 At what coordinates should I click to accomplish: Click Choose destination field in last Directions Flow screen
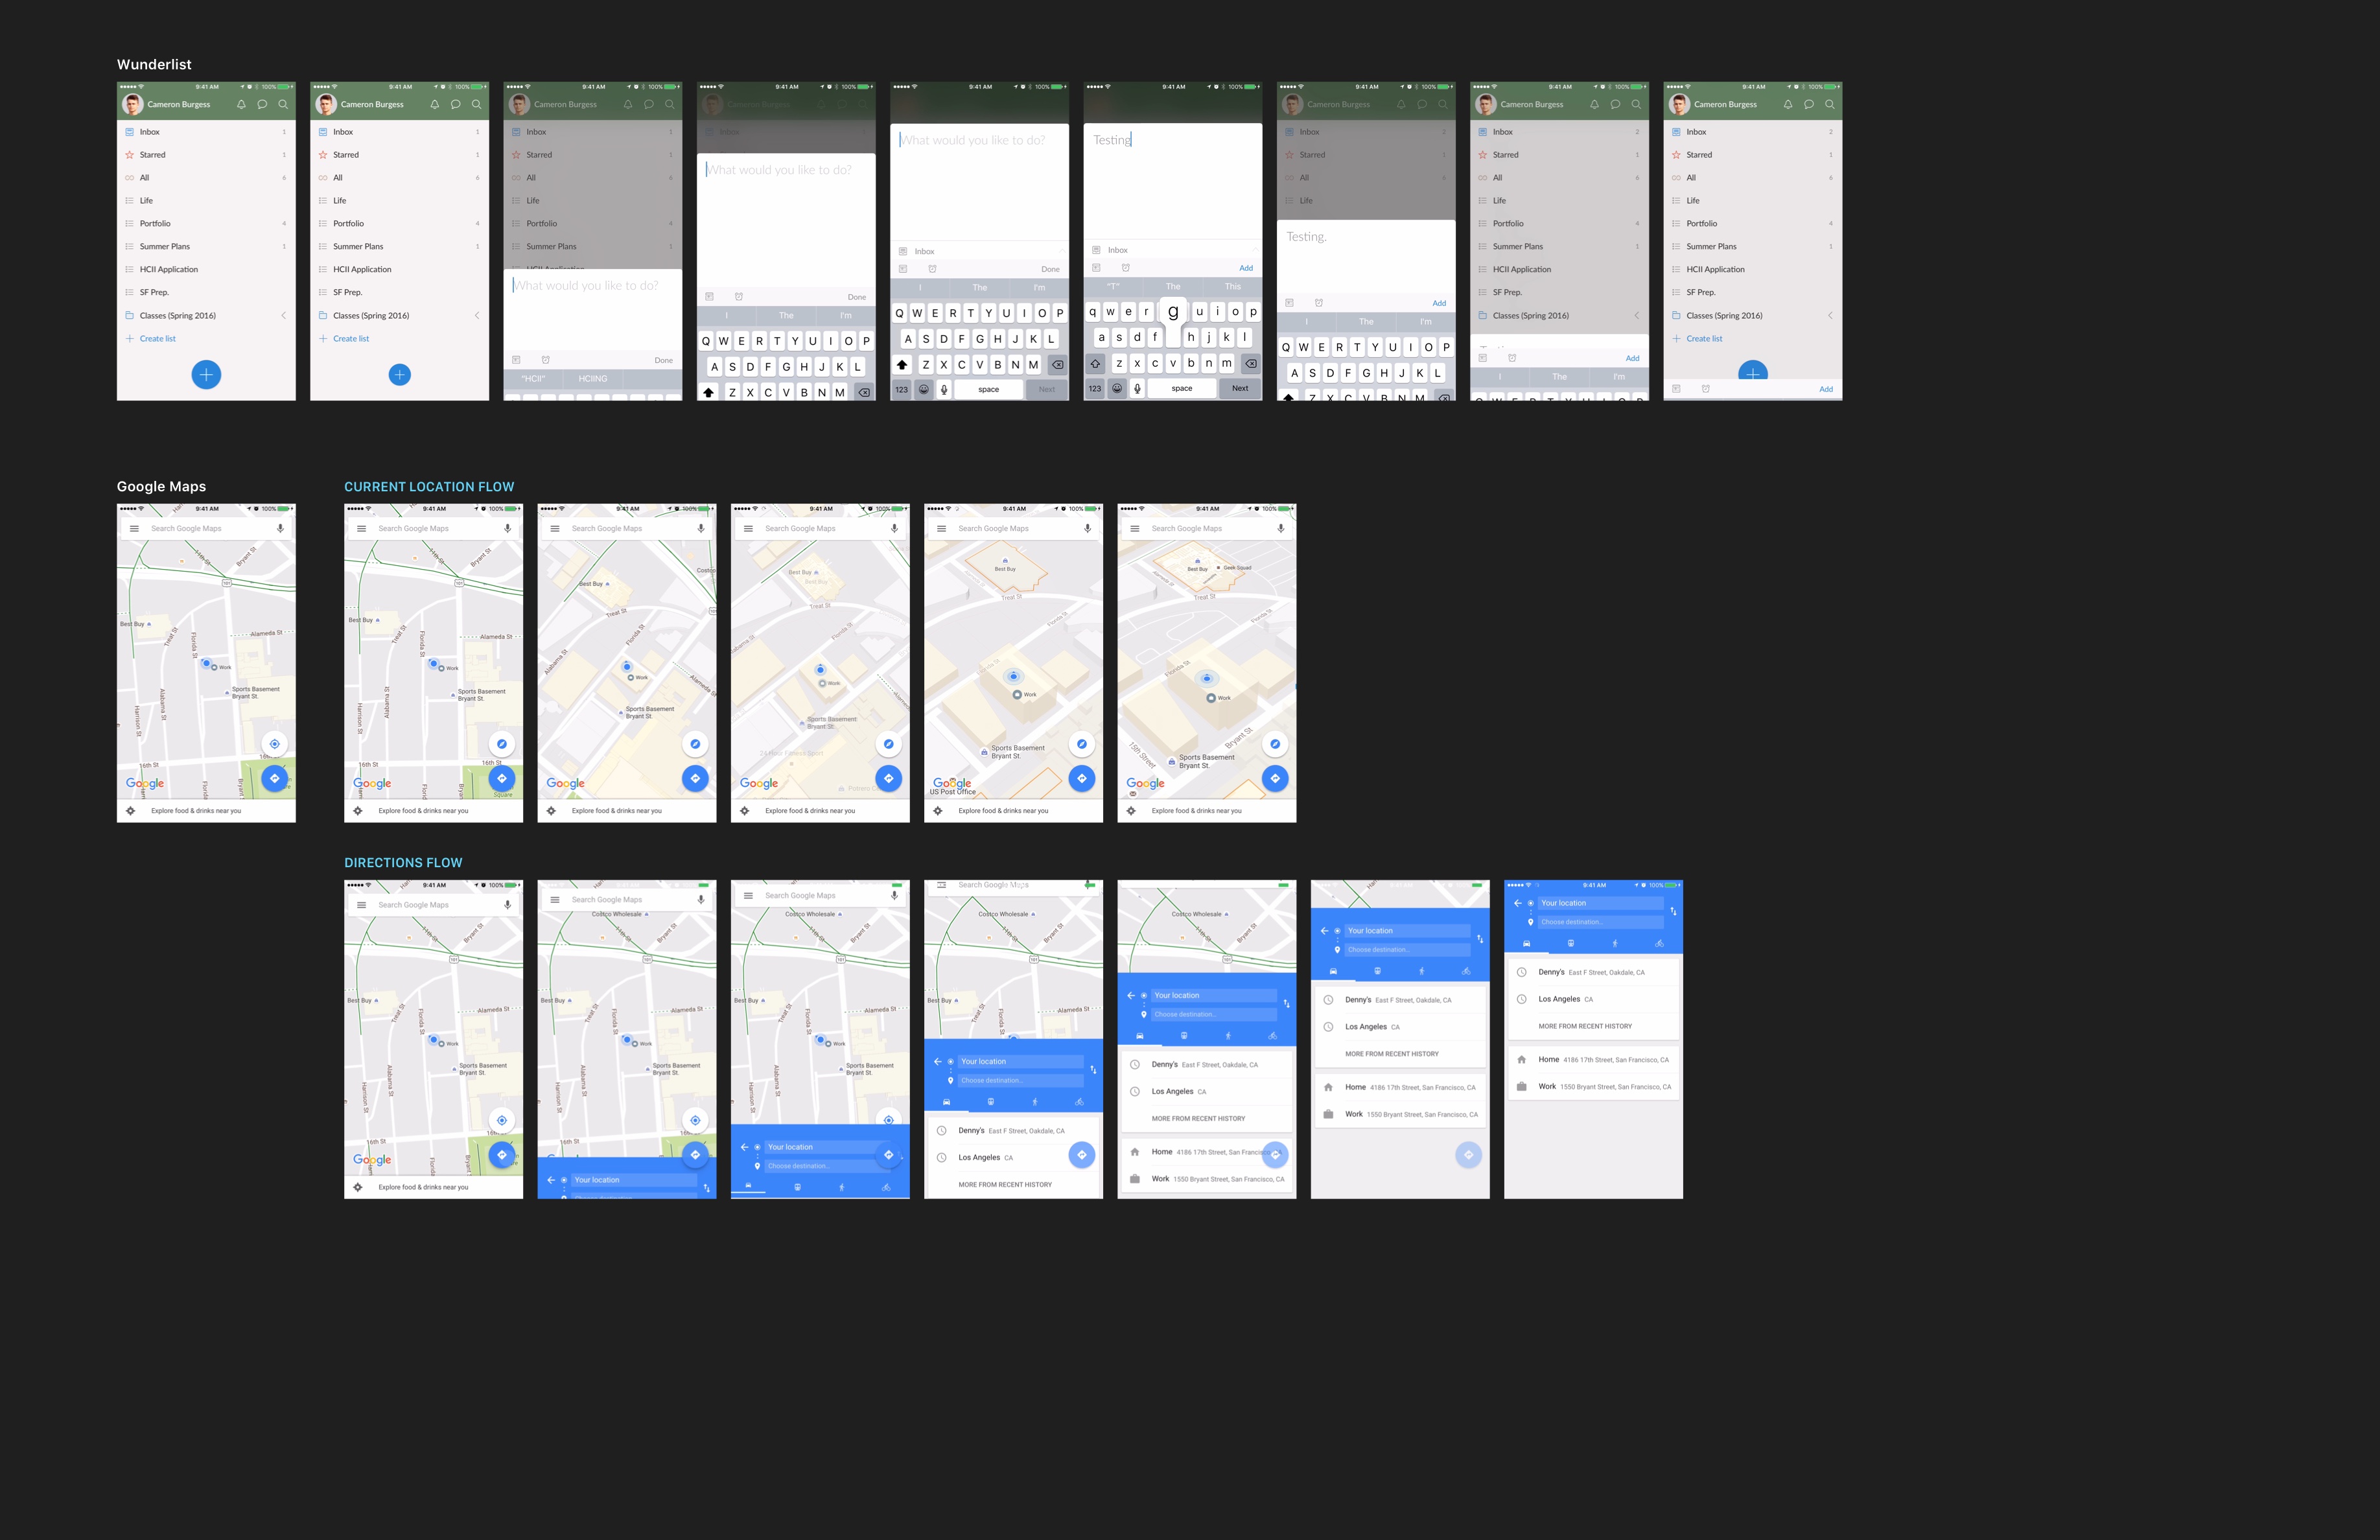[1599, 922]
